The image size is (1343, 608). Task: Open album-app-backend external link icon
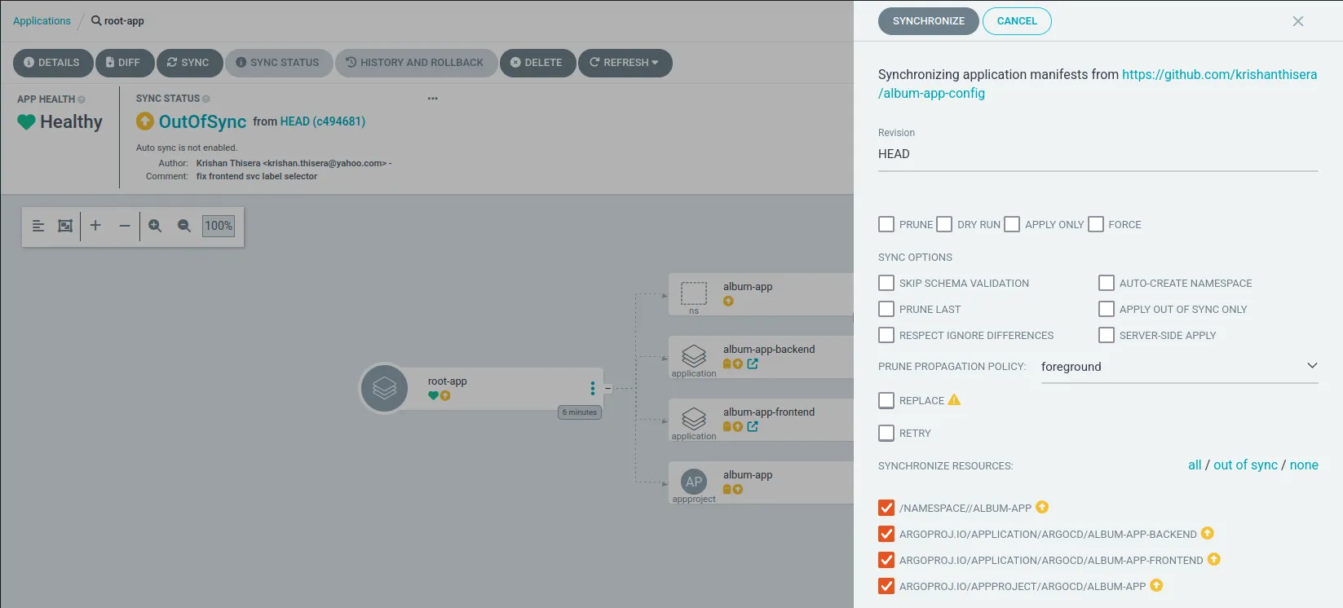(753, 363)
